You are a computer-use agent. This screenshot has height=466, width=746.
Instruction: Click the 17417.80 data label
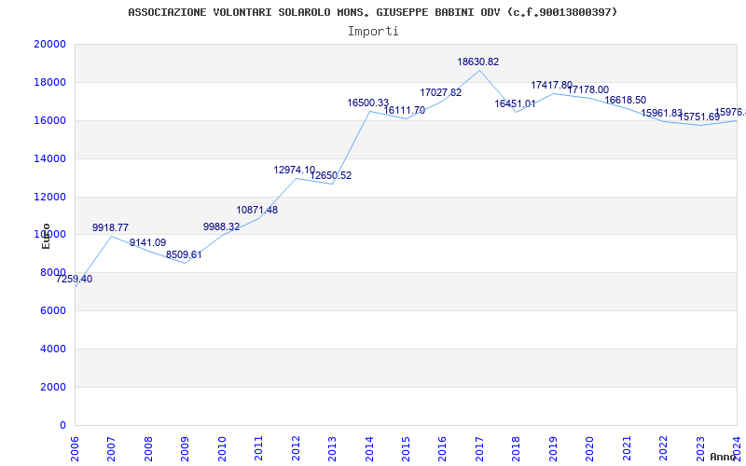[552, 85]
